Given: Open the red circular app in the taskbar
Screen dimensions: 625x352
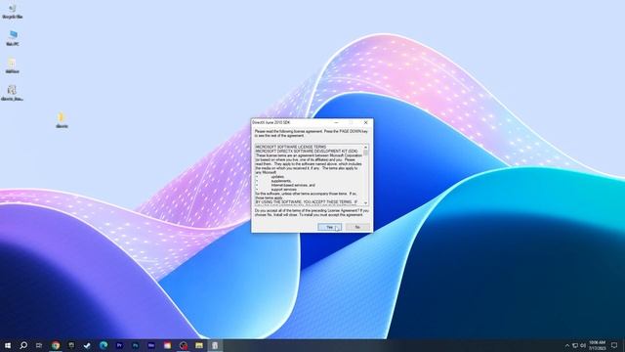Looking at the screenshot, I should pos(184,345).
